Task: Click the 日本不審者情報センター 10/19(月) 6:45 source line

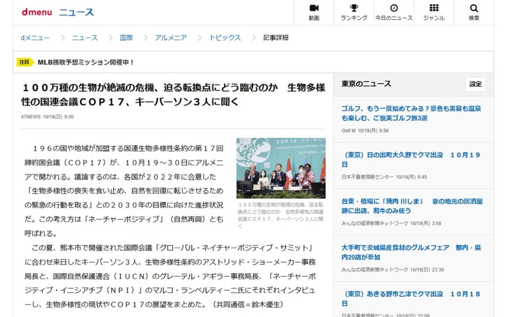Action: coord(384,177)
